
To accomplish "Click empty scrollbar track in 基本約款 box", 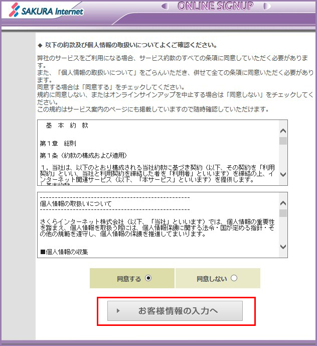I will point(283,158).
